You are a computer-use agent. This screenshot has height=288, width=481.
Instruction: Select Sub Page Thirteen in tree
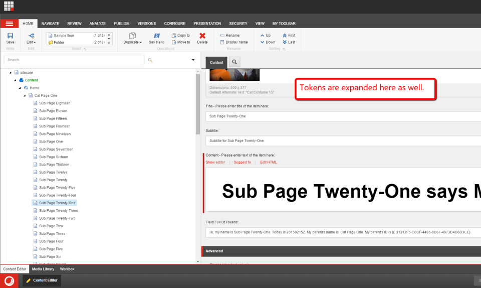coord(54,165)
